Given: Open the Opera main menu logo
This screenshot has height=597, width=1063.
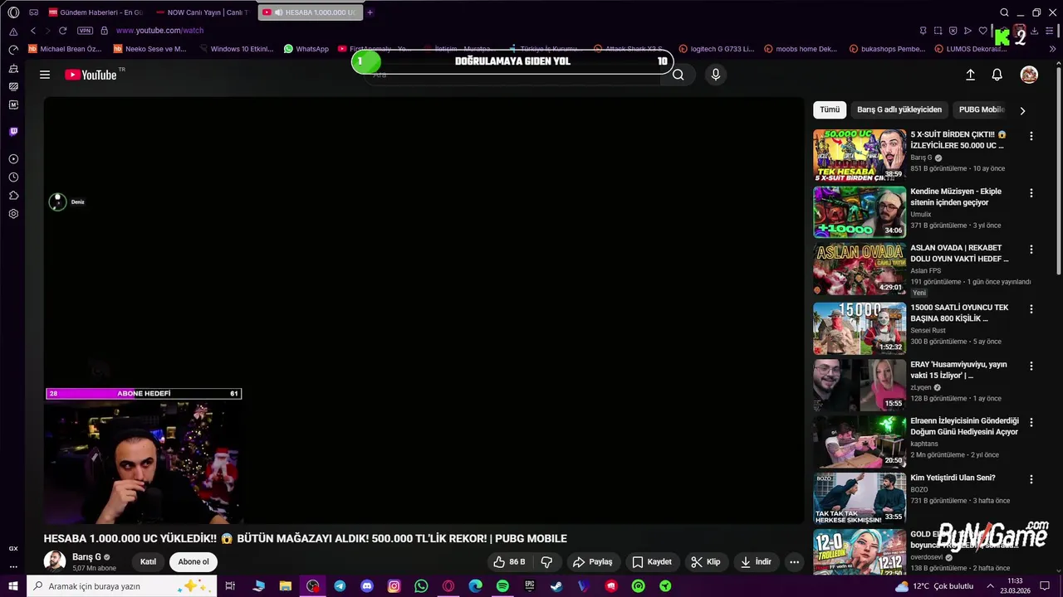Looking at the screenshot, I should 13,12.
